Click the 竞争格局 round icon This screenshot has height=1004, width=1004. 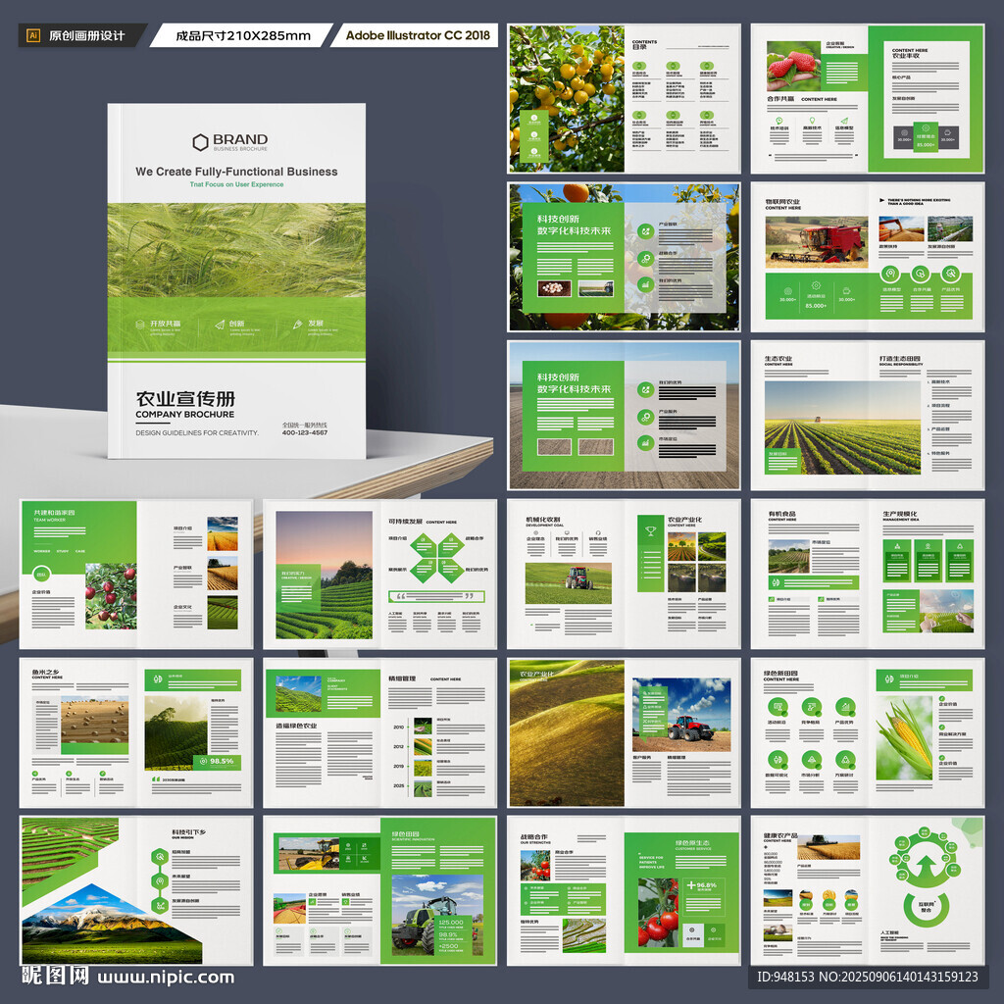[x=811, y=707]
